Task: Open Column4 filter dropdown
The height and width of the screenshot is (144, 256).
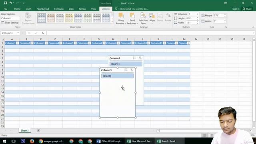Action: (x=61, y=43)
